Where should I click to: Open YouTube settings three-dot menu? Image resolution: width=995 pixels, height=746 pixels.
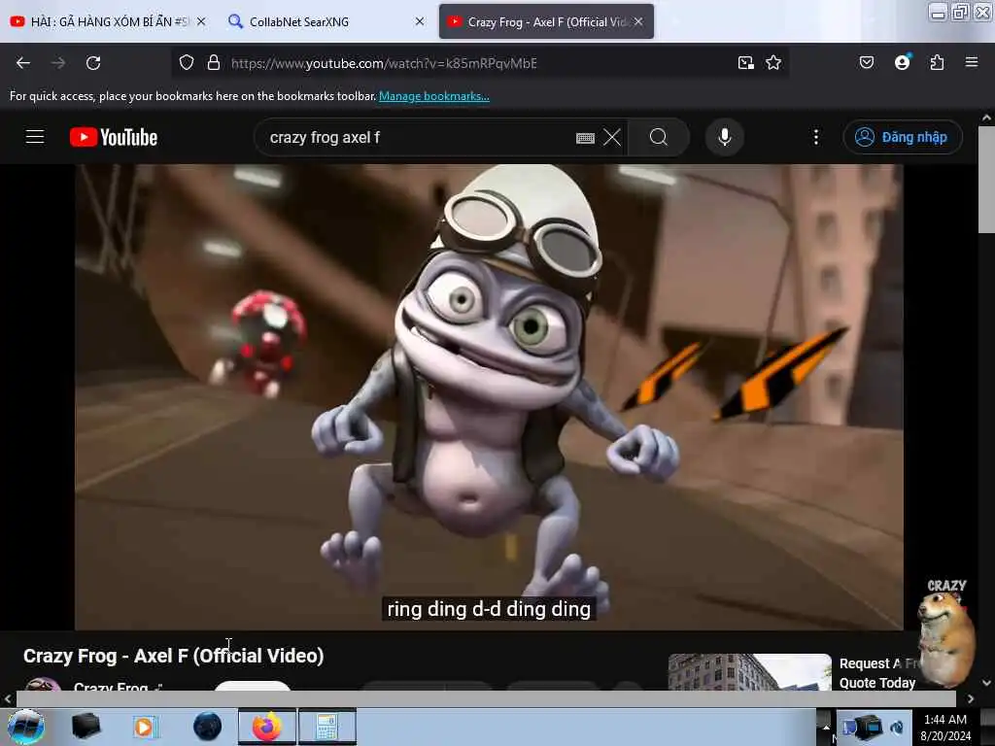[x=815, y=137]
